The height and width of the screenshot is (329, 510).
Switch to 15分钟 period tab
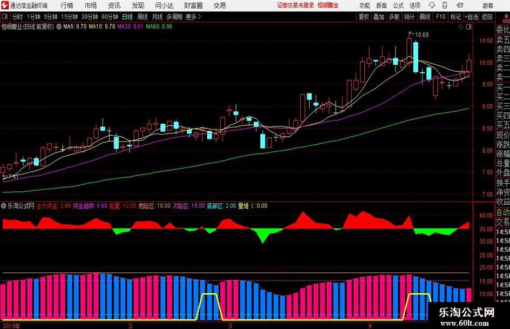click(69, 17)
